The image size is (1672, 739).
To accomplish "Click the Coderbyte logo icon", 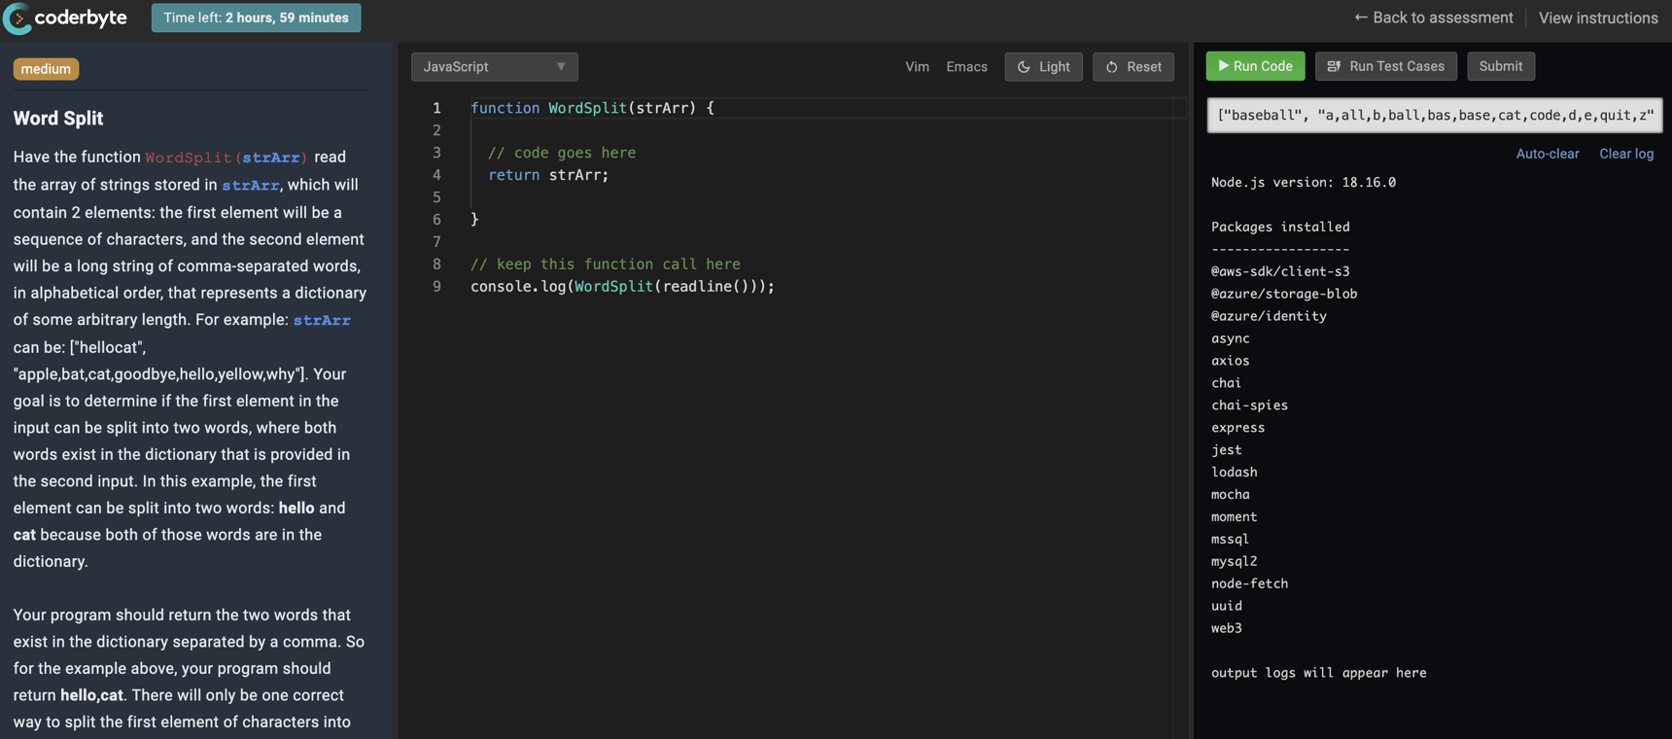I will point(17,18).
